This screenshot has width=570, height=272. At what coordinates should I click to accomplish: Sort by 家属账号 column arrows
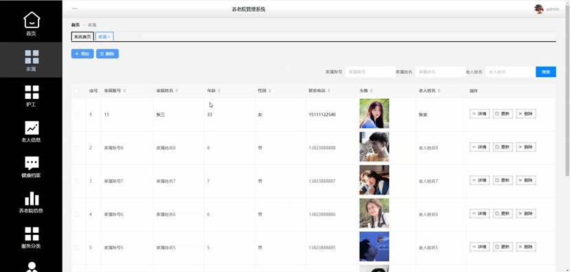pos(124,91)
